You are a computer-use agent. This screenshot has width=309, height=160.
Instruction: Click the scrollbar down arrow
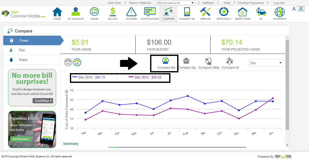[287, 145]
